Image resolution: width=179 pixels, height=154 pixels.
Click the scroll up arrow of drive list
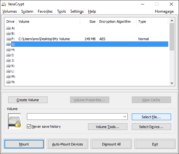pos(172,21)
